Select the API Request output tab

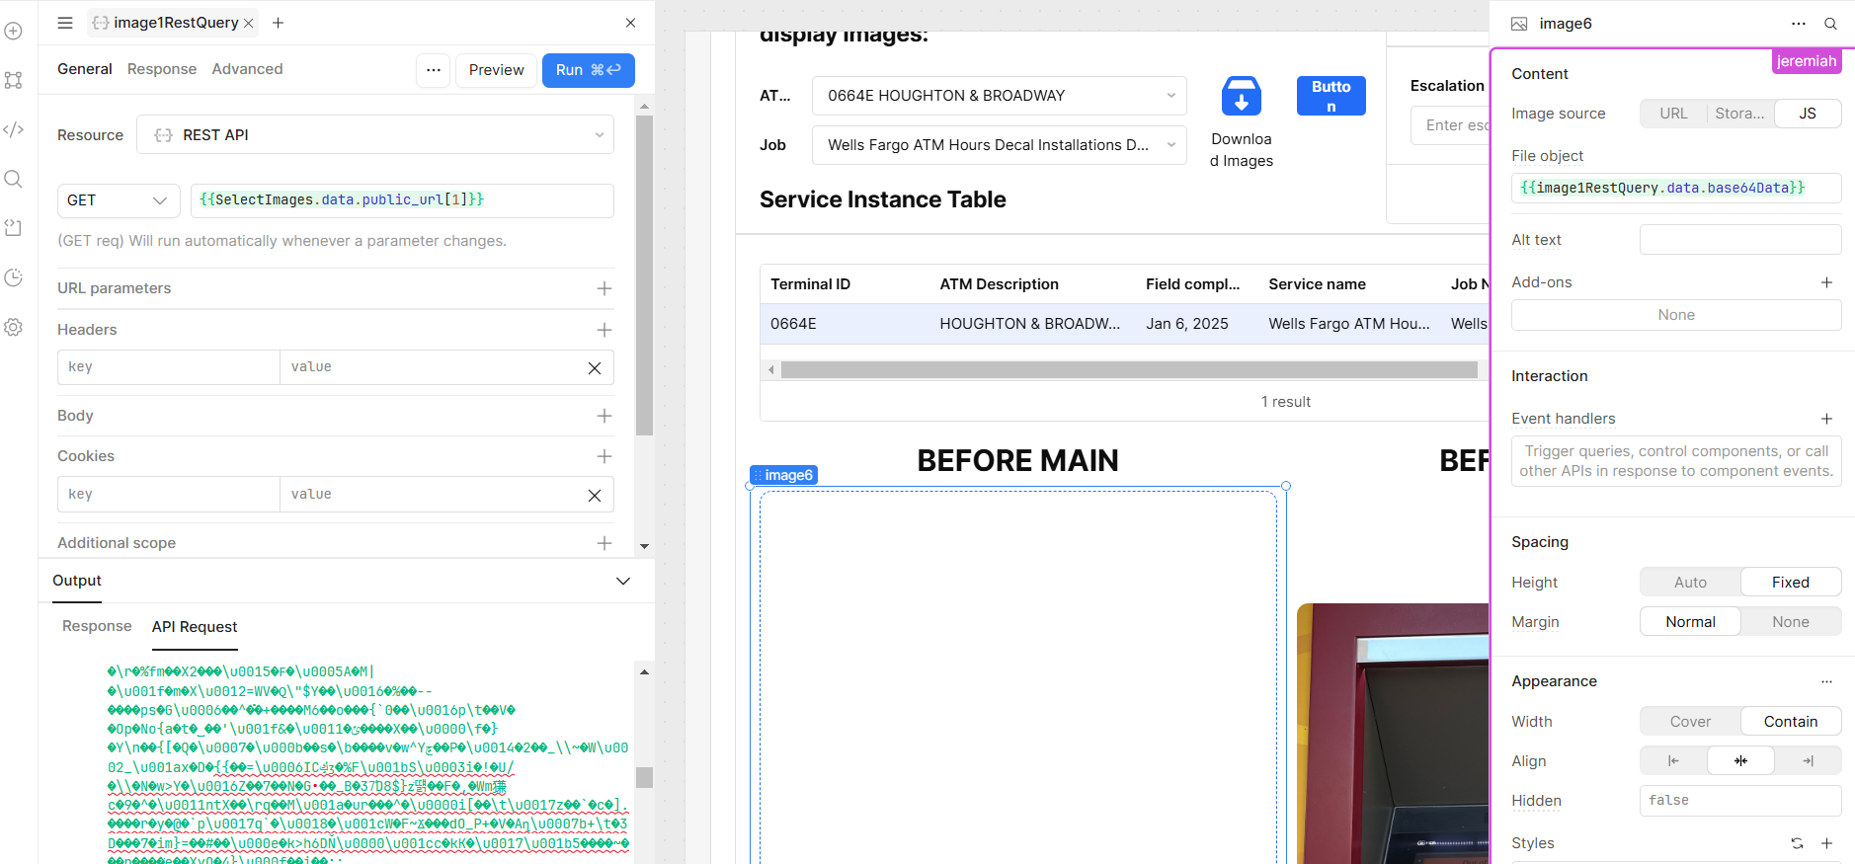pyautogui.click(x=195, y=627)
